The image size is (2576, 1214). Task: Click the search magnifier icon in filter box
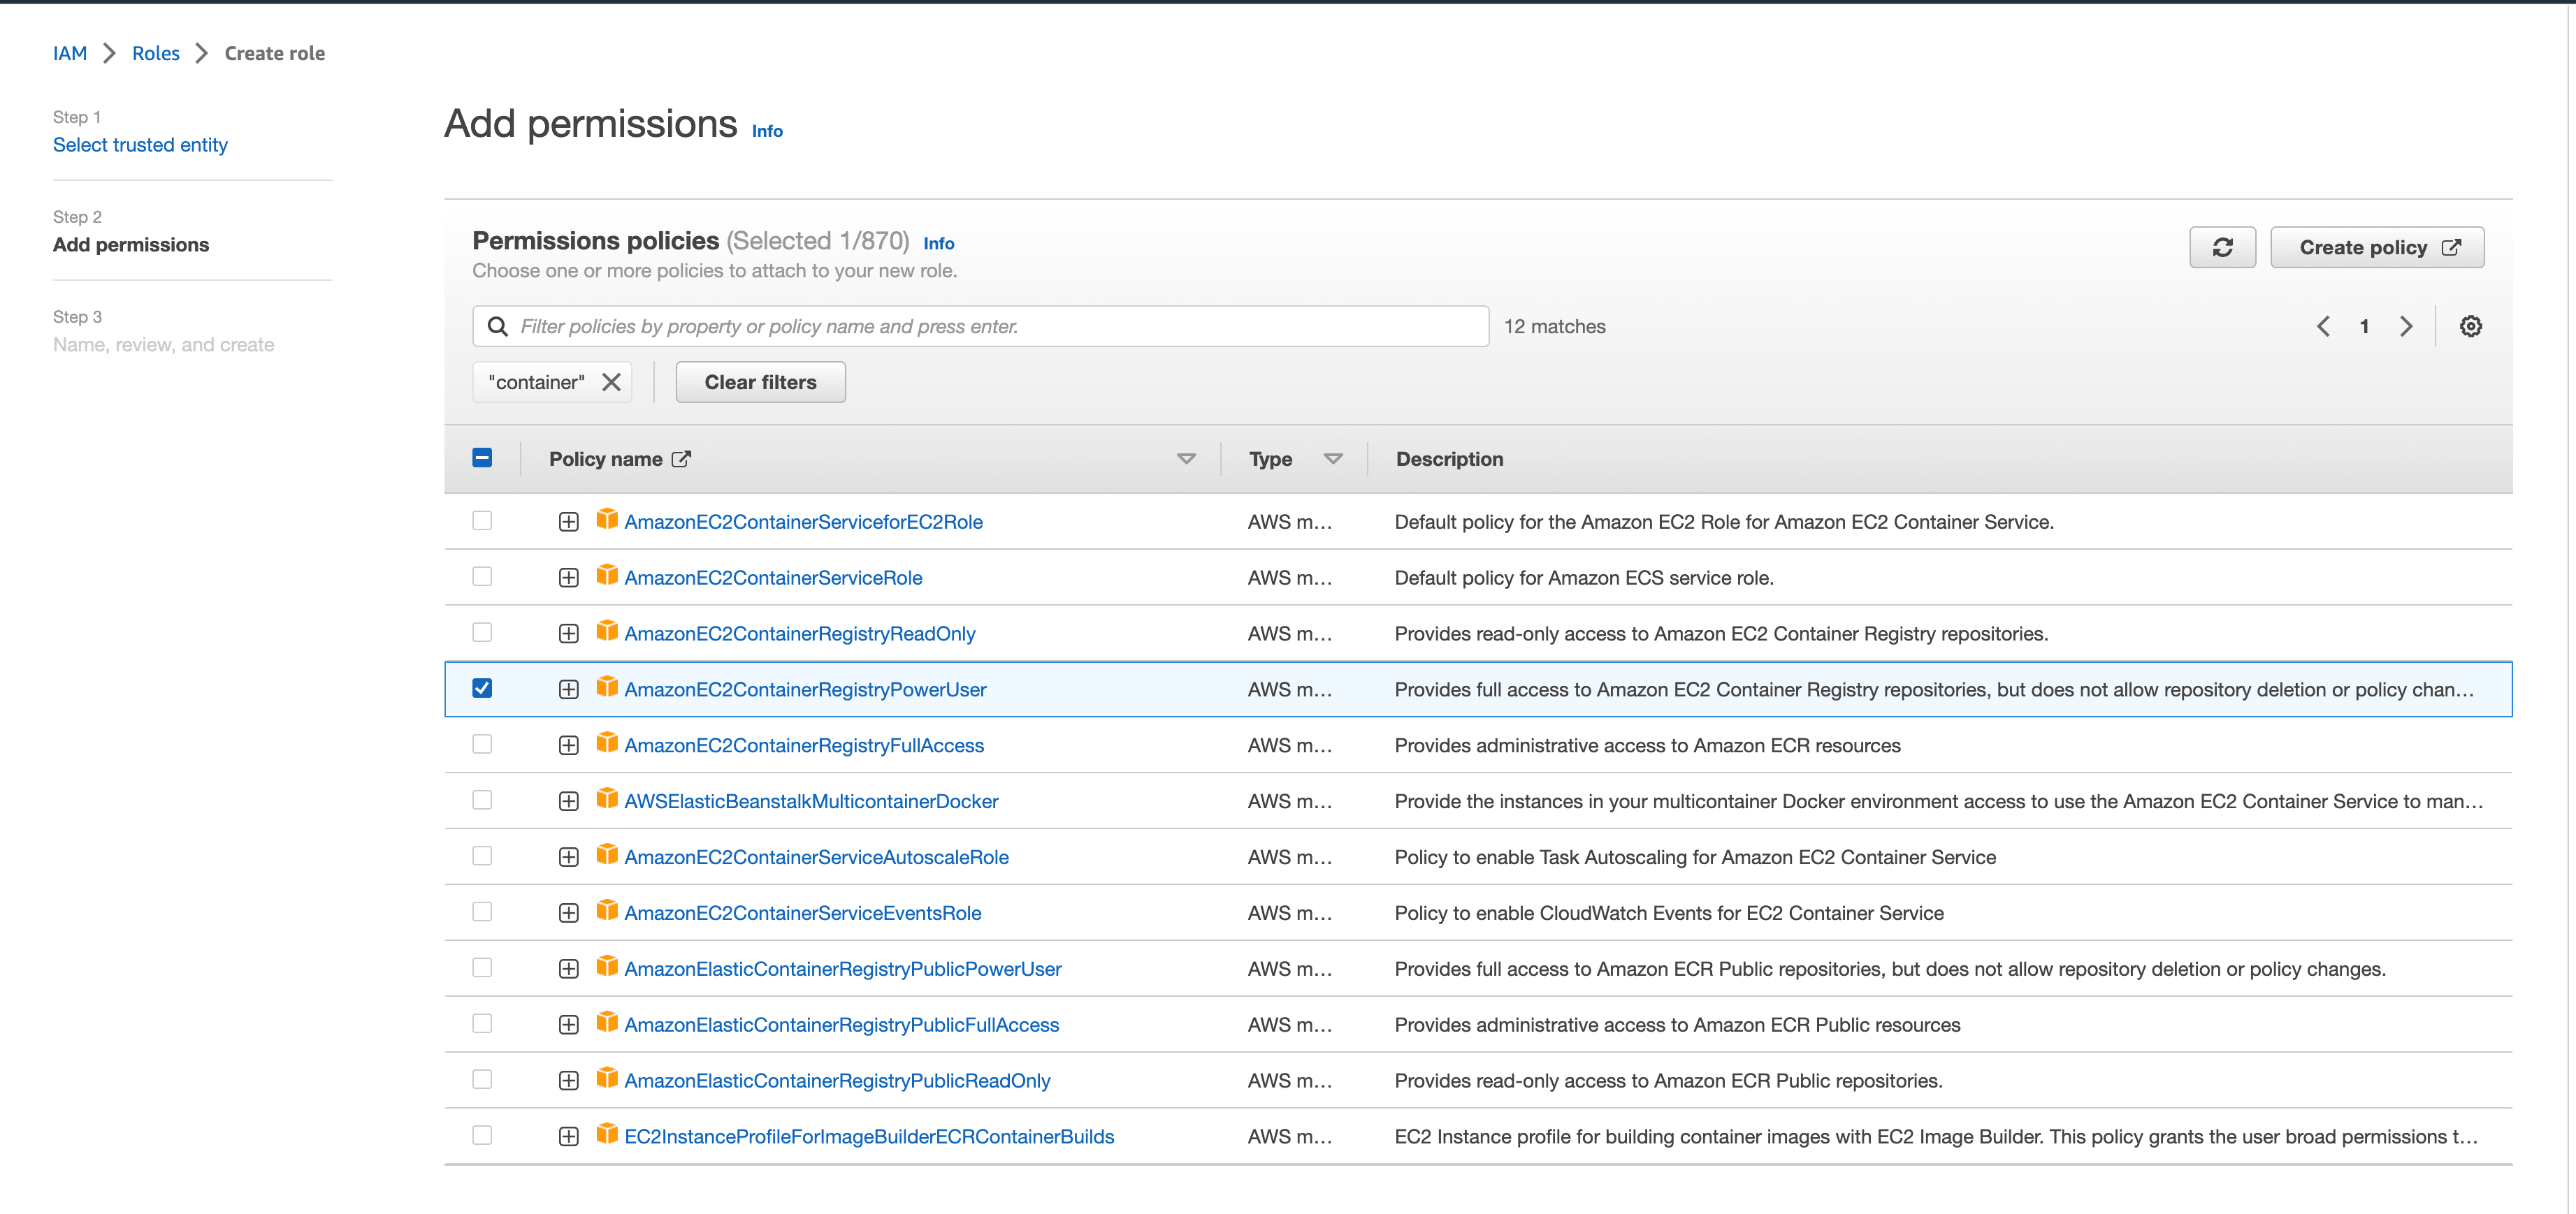[497, 326]
